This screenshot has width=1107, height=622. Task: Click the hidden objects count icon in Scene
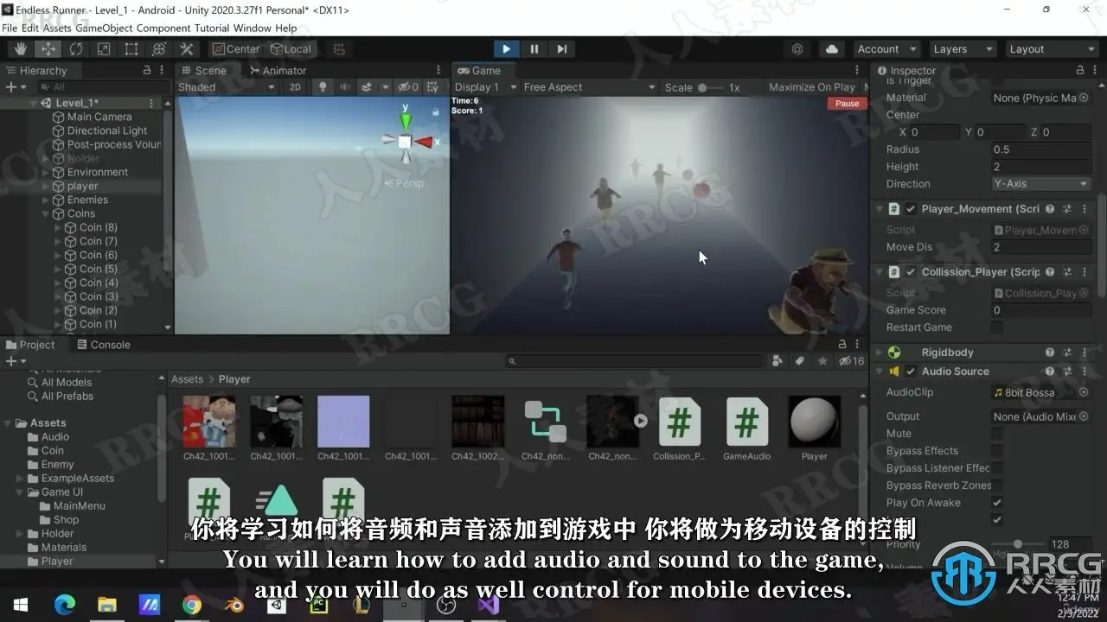point(407,87)
